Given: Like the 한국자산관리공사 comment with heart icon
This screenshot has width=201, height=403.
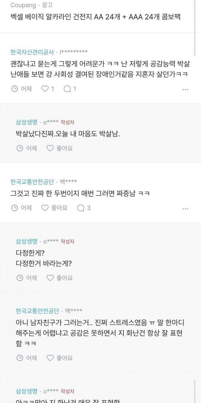Looking at the screenshot, I should 45,89.
